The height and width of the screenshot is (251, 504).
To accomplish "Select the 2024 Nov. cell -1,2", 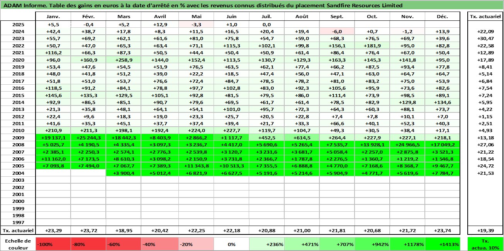I will coord(407,32).
